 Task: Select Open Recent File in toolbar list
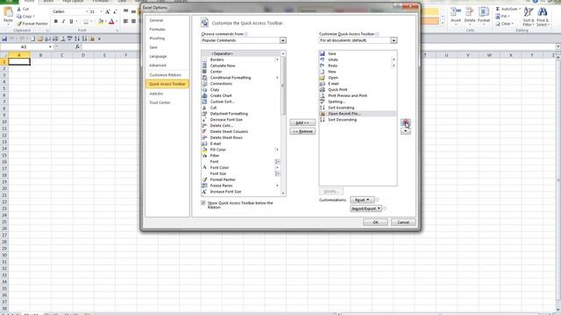[x=358, y=114]
